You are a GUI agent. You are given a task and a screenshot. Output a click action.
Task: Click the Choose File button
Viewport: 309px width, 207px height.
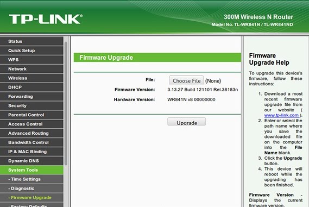point(186,80)
